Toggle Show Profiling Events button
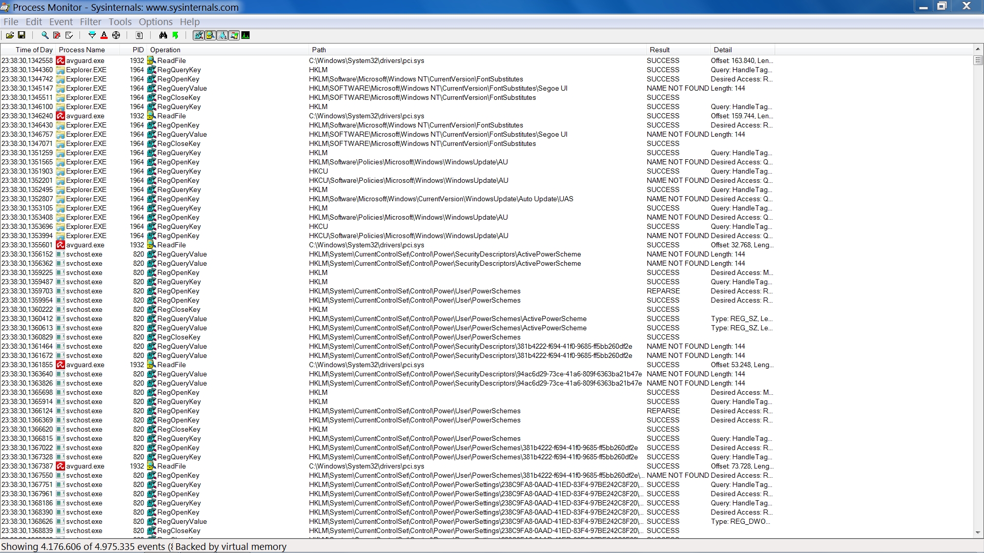 coord(245,35)
